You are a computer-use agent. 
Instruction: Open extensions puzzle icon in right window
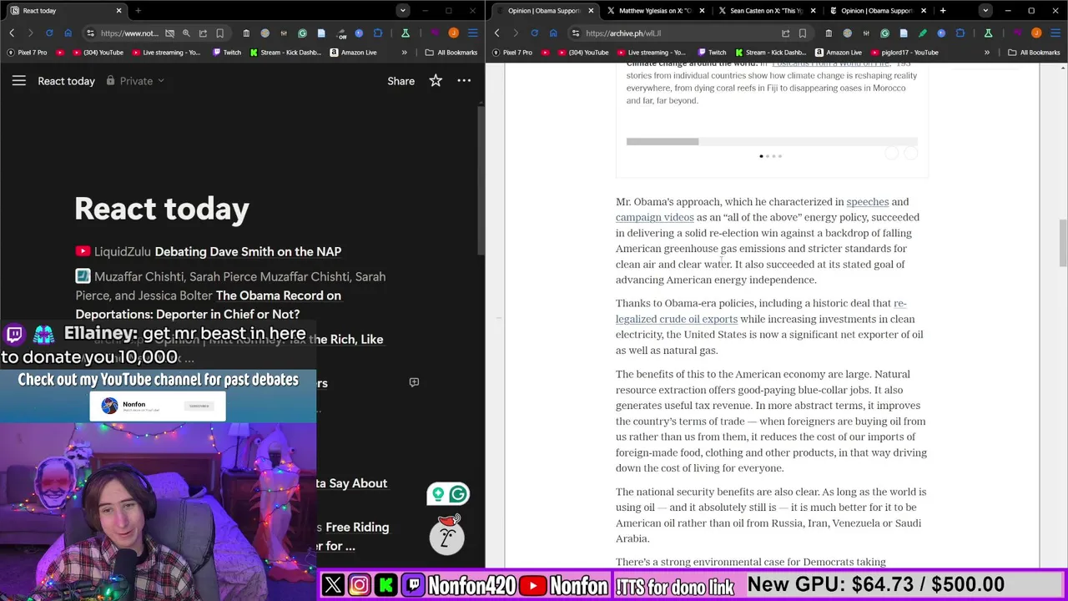click(x=960, y=33)
